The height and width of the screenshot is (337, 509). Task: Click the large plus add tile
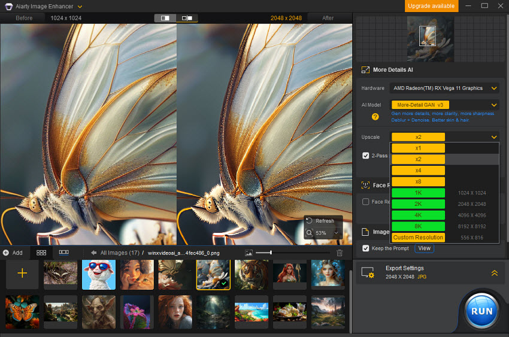tap(22, 274)
